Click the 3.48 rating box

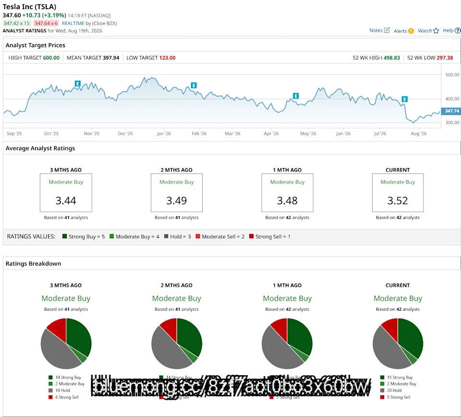pos(287,193)
